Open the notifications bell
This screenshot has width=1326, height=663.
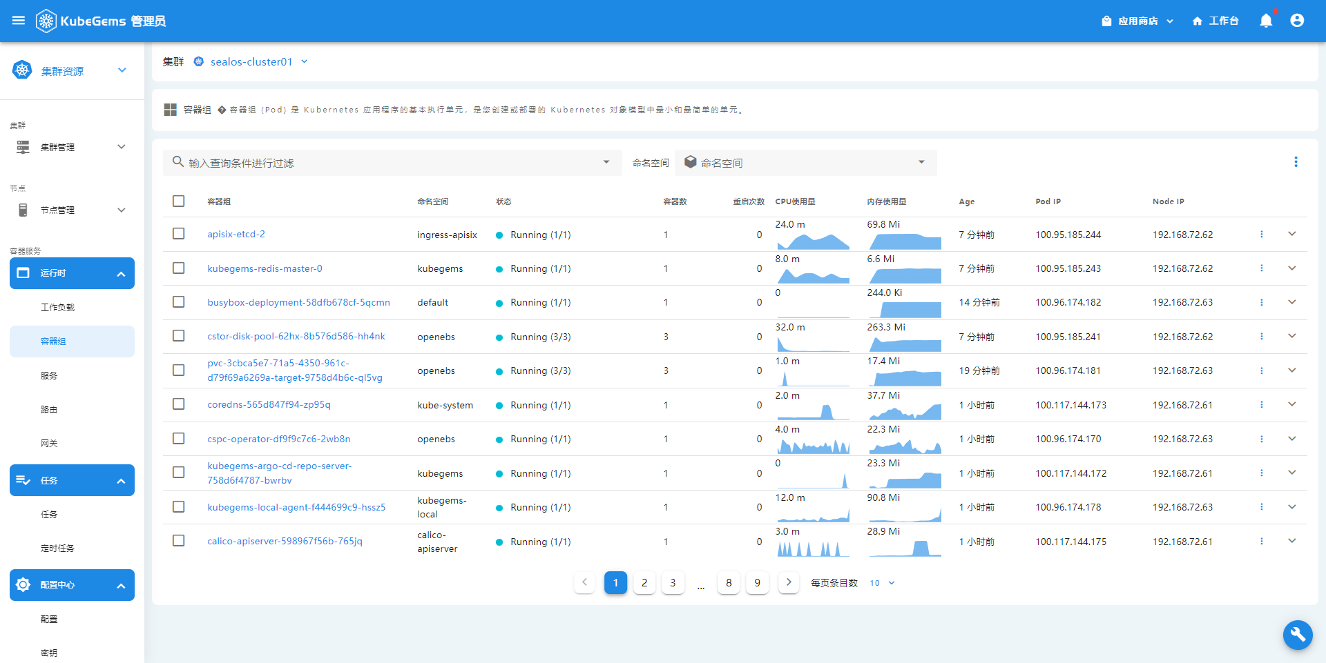pyautogui.click(x=1266, y=21)
